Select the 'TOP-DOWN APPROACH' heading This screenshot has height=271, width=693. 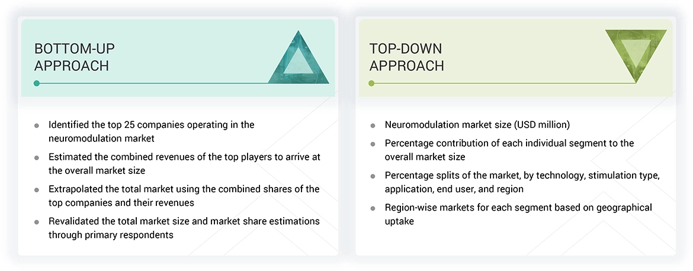pos(406,57)
